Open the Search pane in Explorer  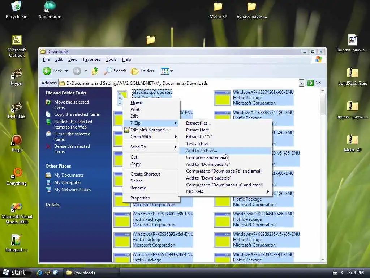point(115,71)
